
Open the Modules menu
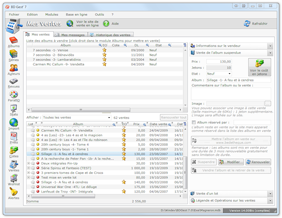click(x=52, y=14)
